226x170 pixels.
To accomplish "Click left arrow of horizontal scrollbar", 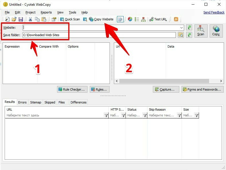I will 117,81.
